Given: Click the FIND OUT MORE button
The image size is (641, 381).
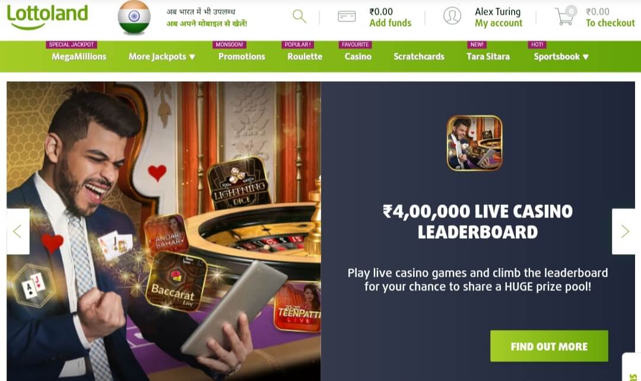Looking at the screenshot, I should pos(549,346).
